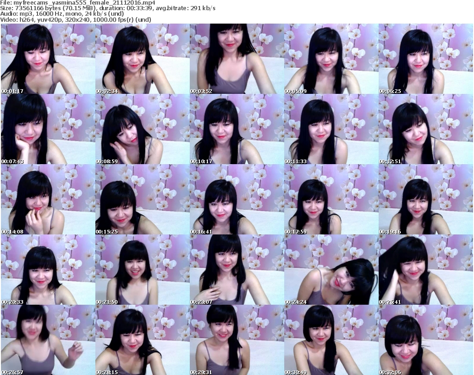Click the thumbnail frame stamped 00:07:43
Screen dimensions: 474x375
click(48, 129)
